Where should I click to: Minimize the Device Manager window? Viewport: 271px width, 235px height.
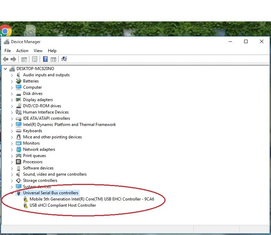[230, 41]
